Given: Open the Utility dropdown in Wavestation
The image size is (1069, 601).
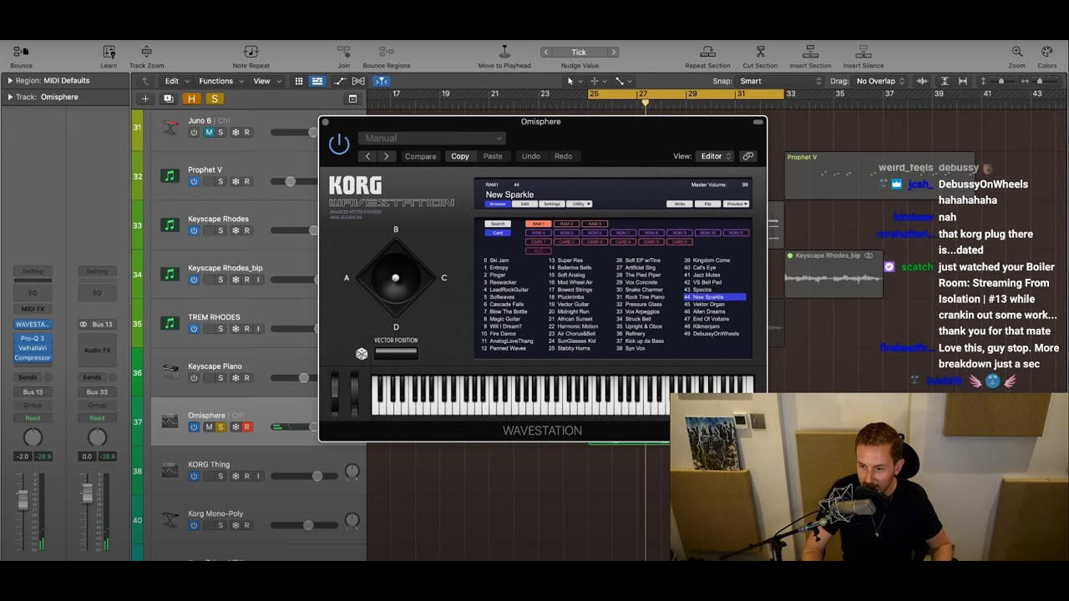Looking at the screenshot, I should (579, 204).
